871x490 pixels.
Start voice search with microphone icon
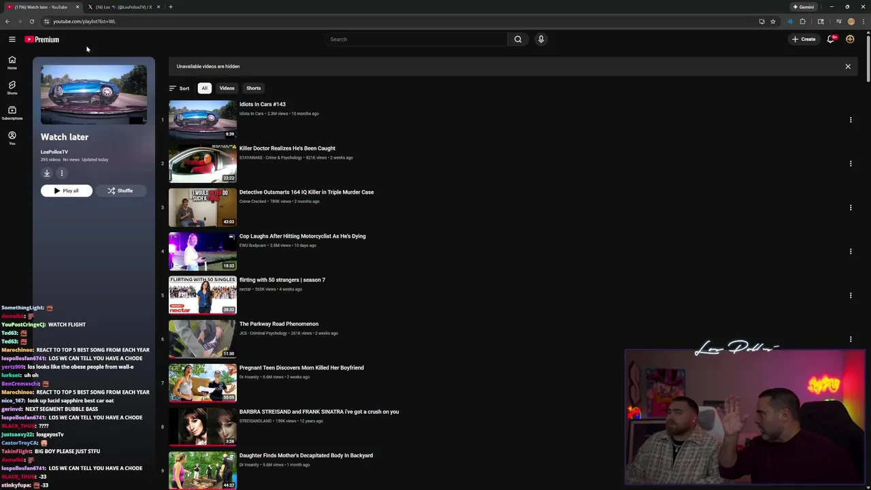point(541,39)
